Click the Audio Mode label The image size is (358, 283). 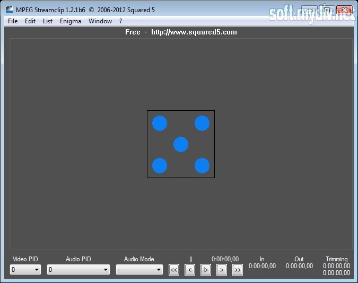[x=139, y=259]
